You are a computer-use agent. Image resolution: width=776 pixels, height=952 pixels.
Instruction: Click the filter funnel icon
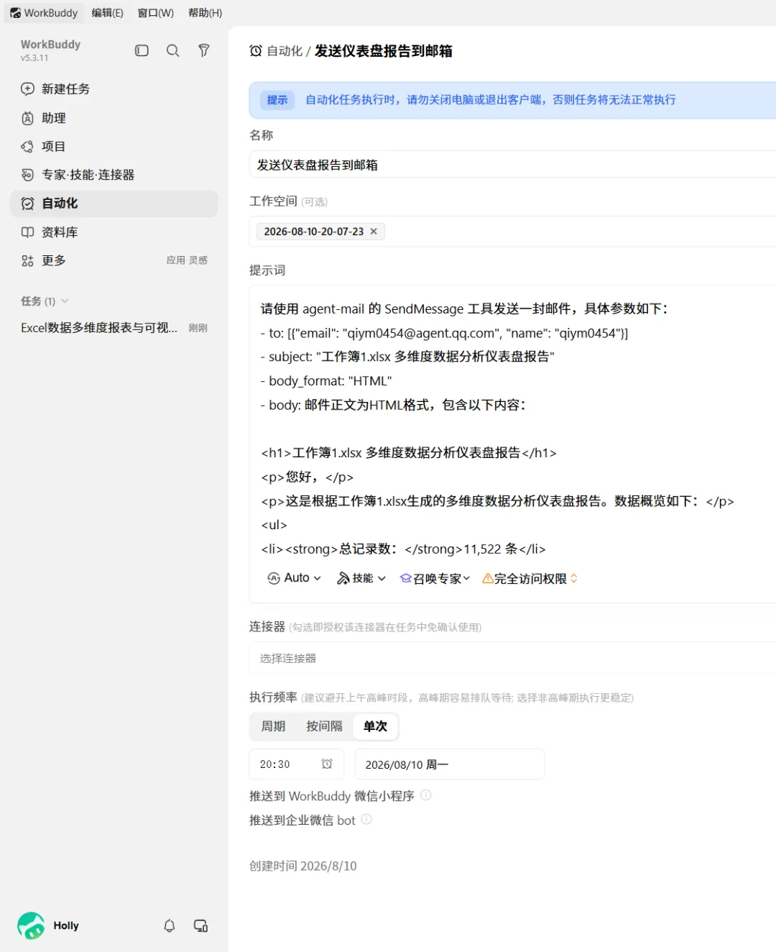coord(204,50)
